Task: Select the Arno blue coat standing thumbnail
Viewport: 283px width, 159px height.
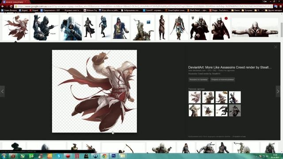Action: pyautogui.click(x=121, y=27)
